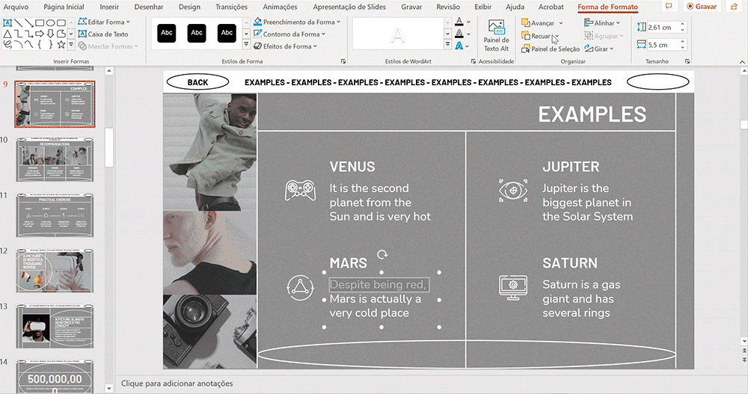Open the Efeitos de Forma dropdown
This screenshot has height=394, width=748.
(285, 46)
